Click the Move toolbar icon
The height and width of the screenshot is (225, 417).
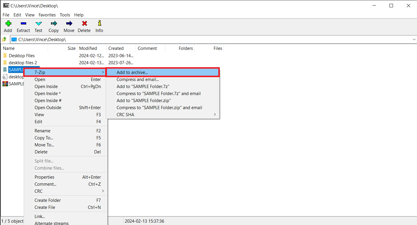(69, 23)
